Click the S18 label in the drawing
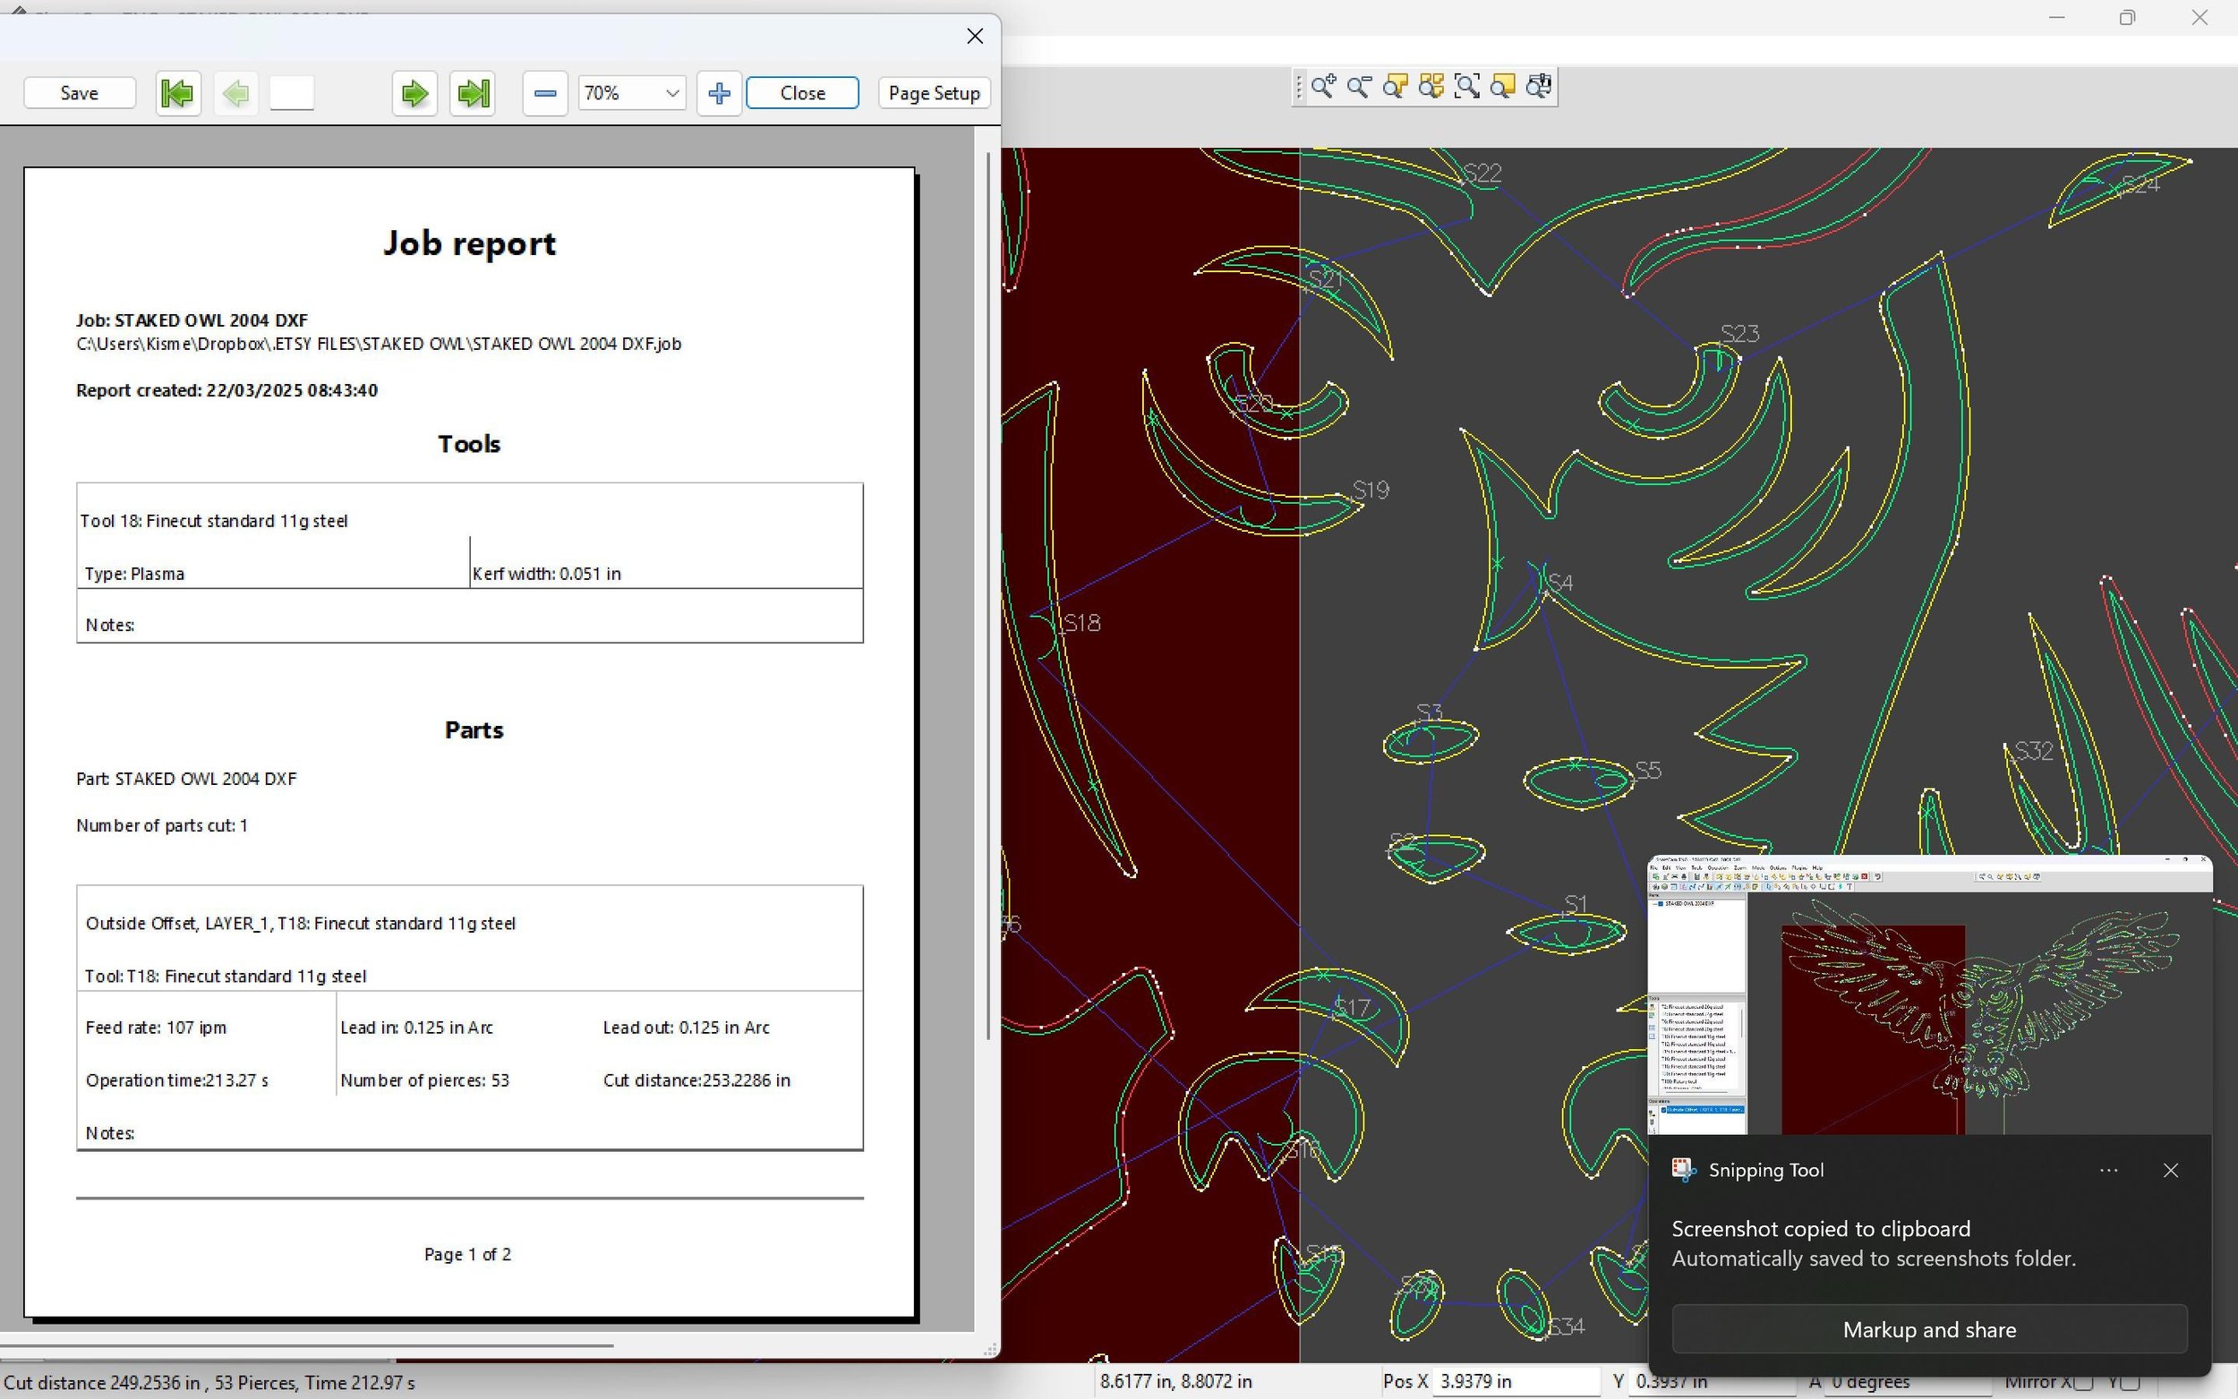2238x1399 pixels. pyautogui.click(x=1081, y=623)
